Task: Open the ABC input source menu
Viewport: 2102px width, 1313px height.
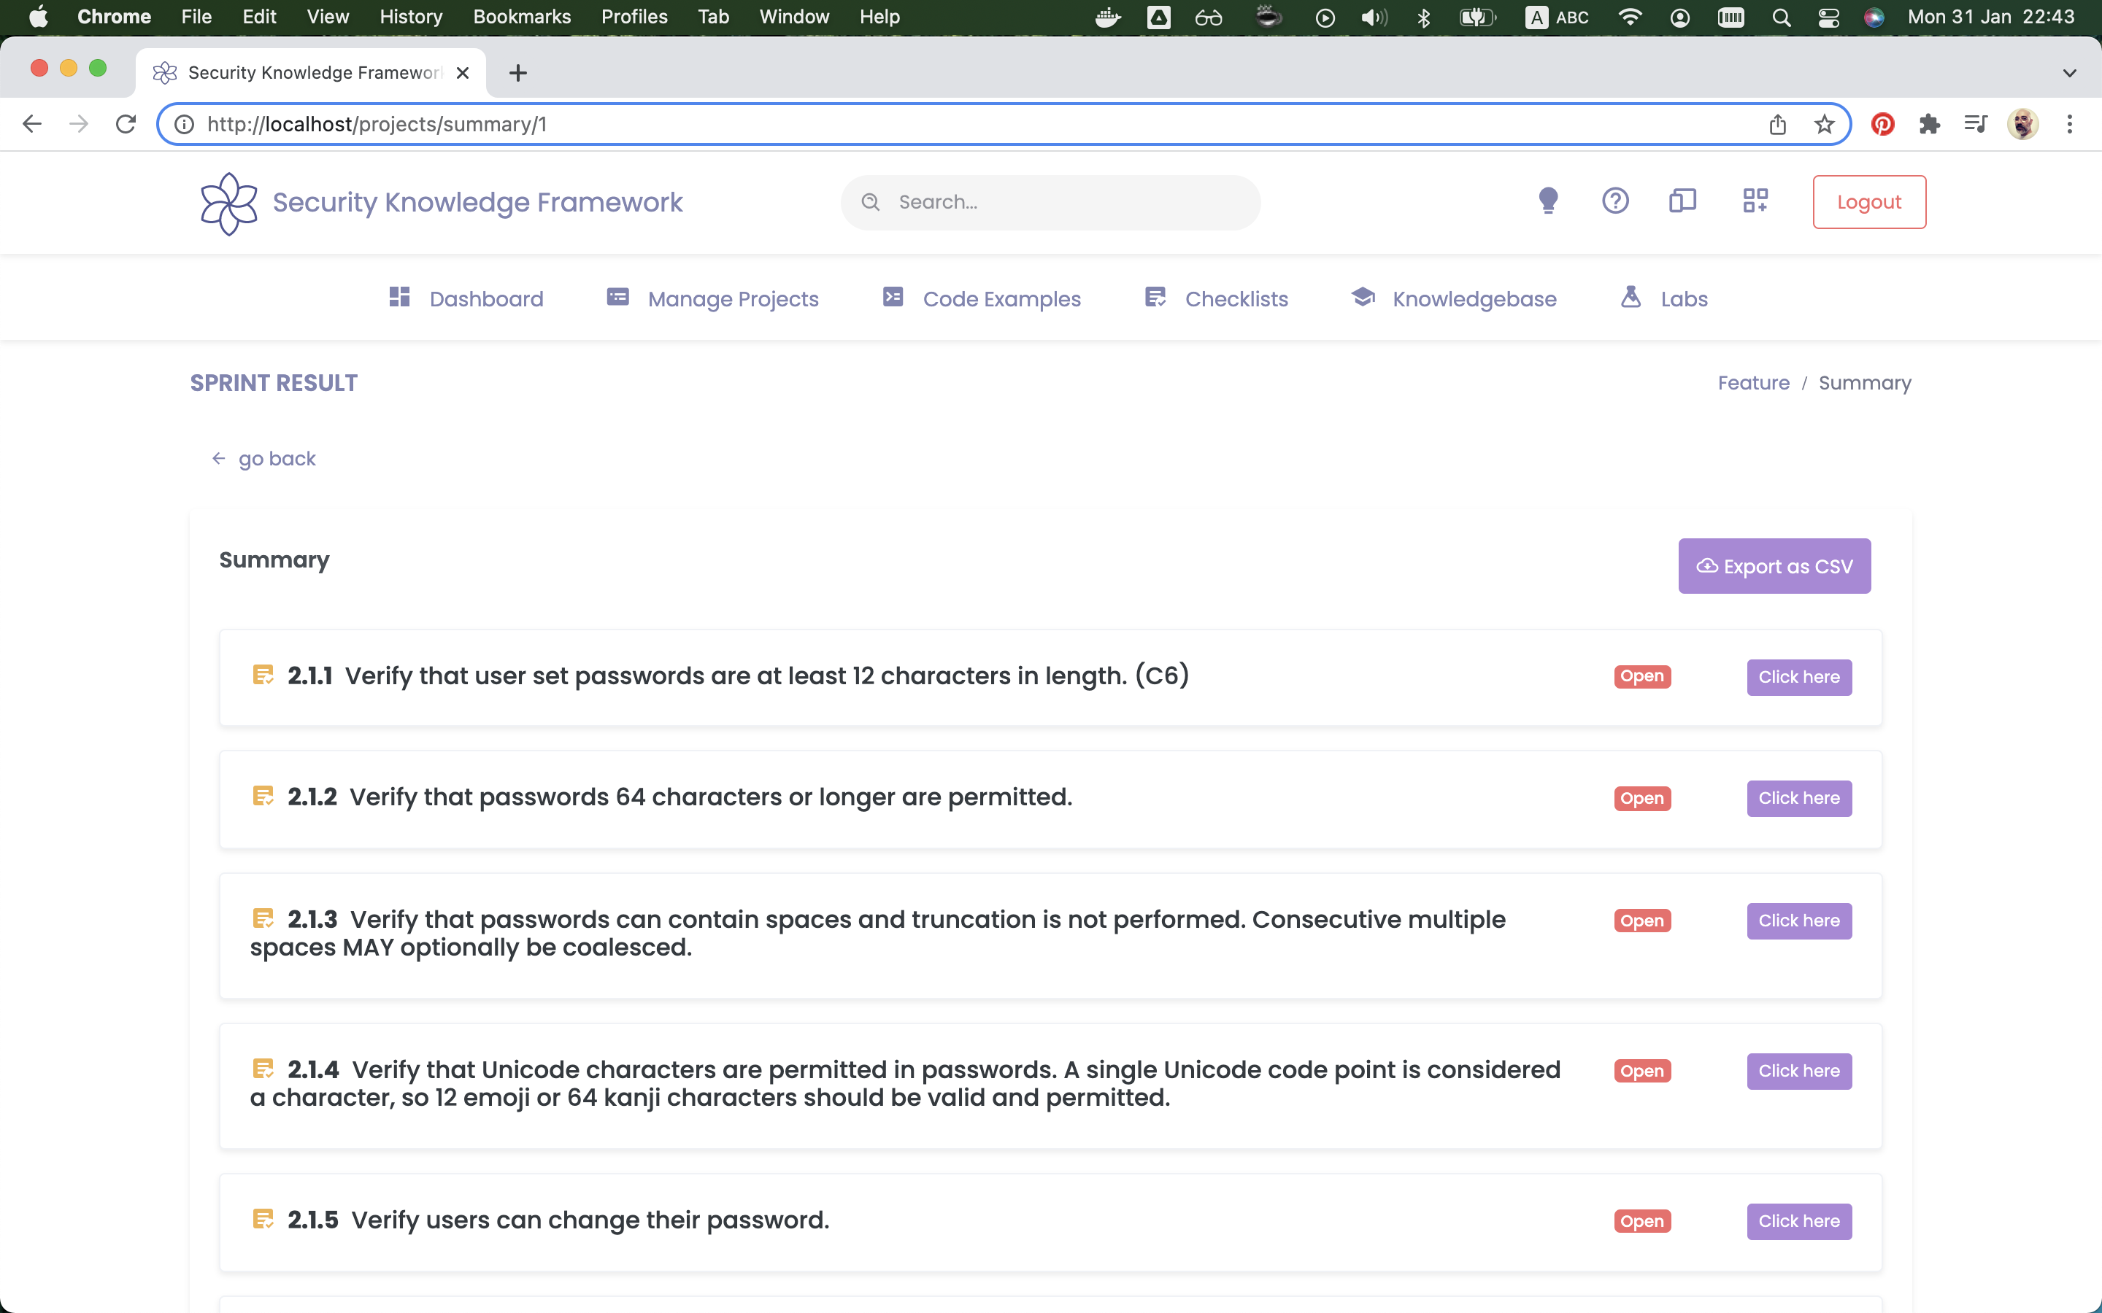Action: click(1557, 17)
